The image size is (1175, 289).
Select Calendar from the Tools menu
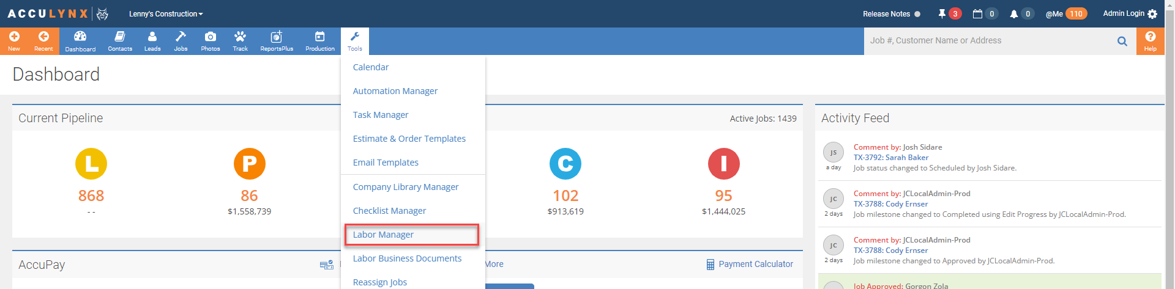(x=371, y=67)
